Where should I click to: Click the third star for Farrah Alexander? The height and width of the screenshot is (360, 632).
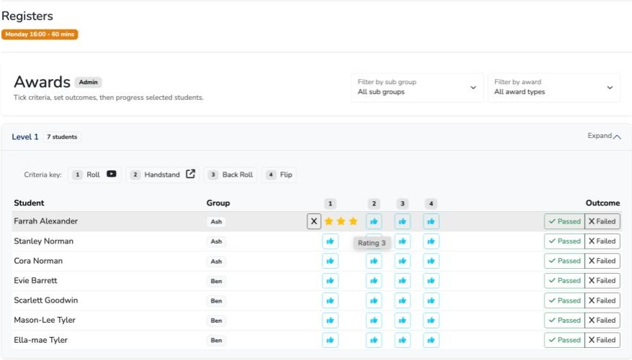click(353, 221)
